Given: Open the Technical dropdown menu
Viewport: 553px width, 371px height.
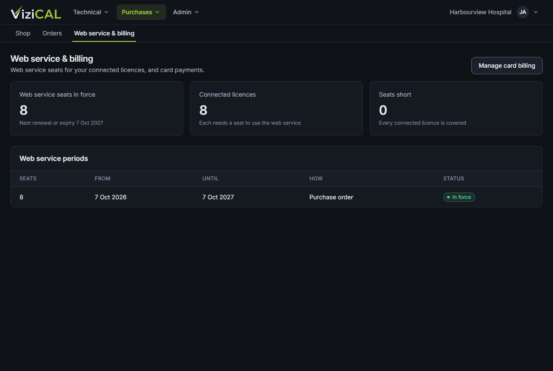Looking at the screenshot, I should [91, 12].
